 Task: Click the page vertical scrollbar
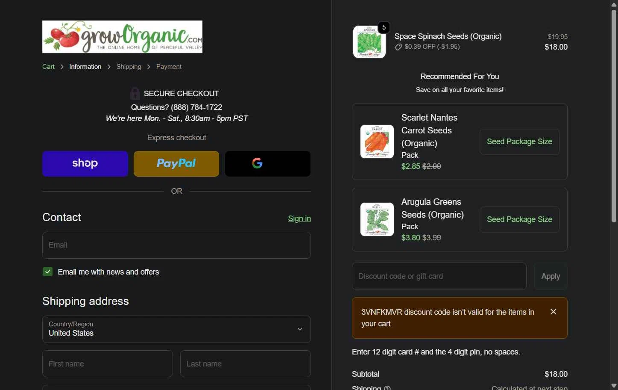[x=614, y=115]
